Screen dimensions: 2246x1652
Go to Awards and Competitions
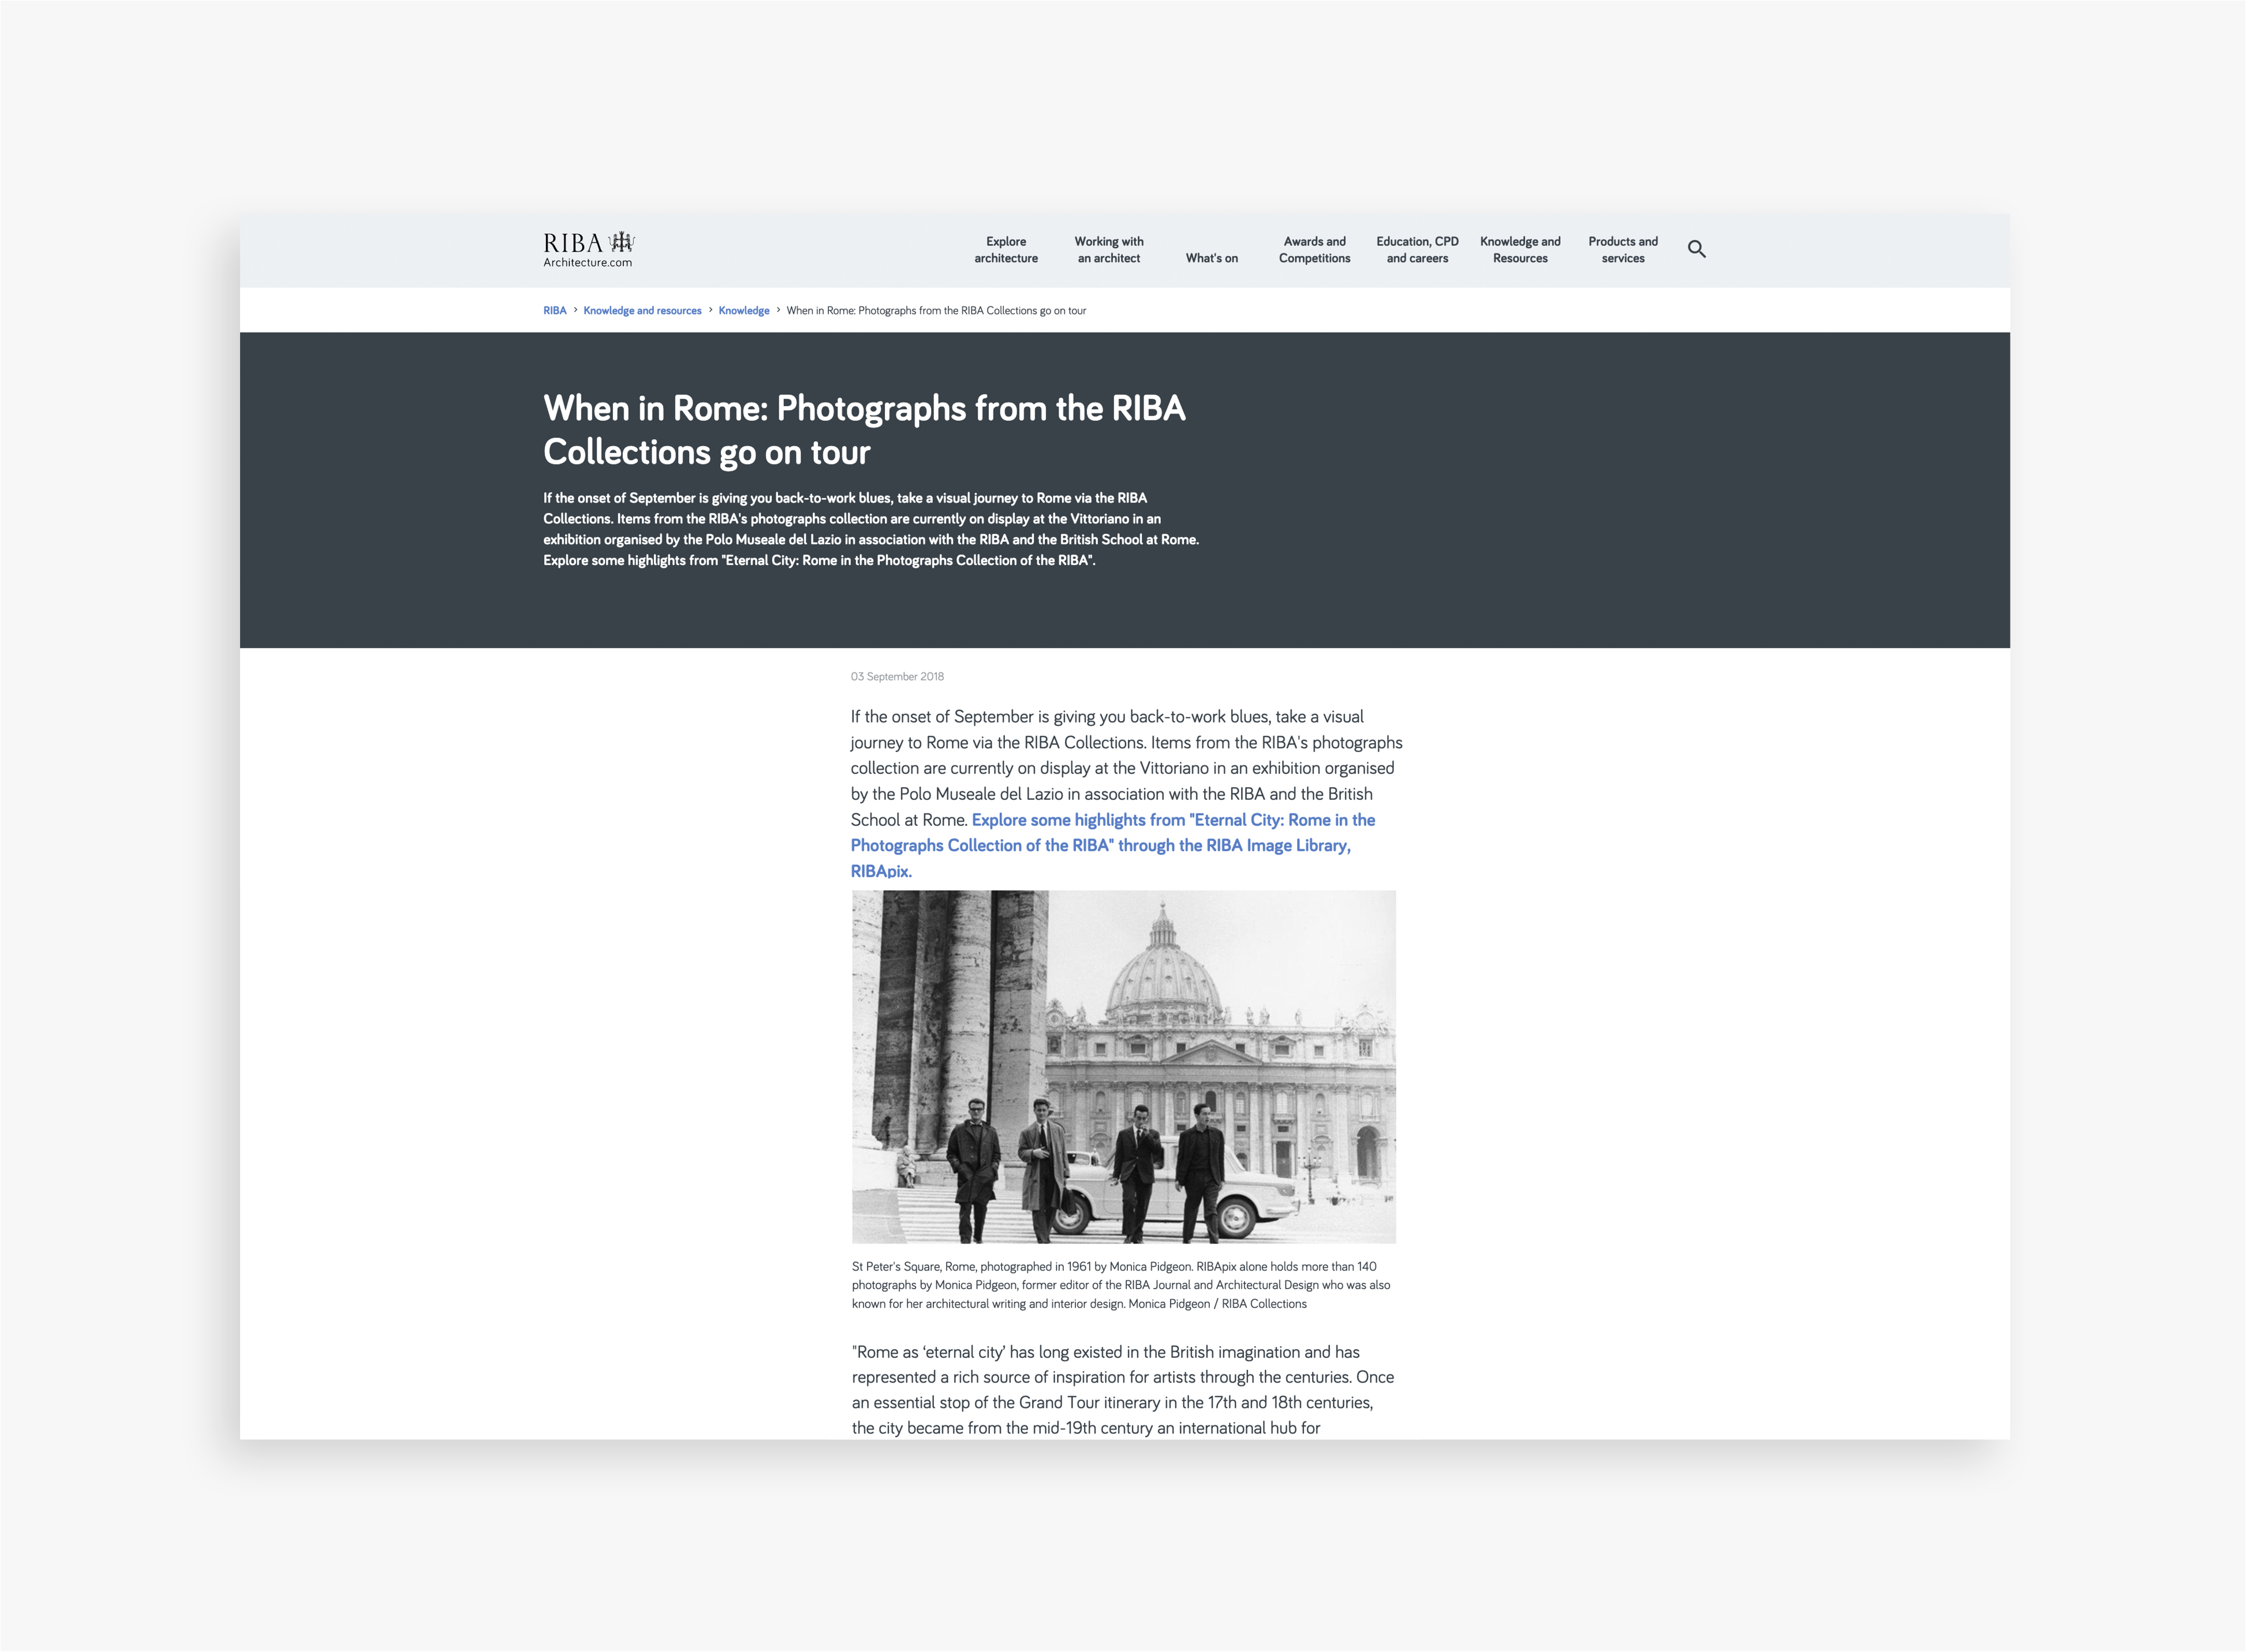tap(1314, 250)
